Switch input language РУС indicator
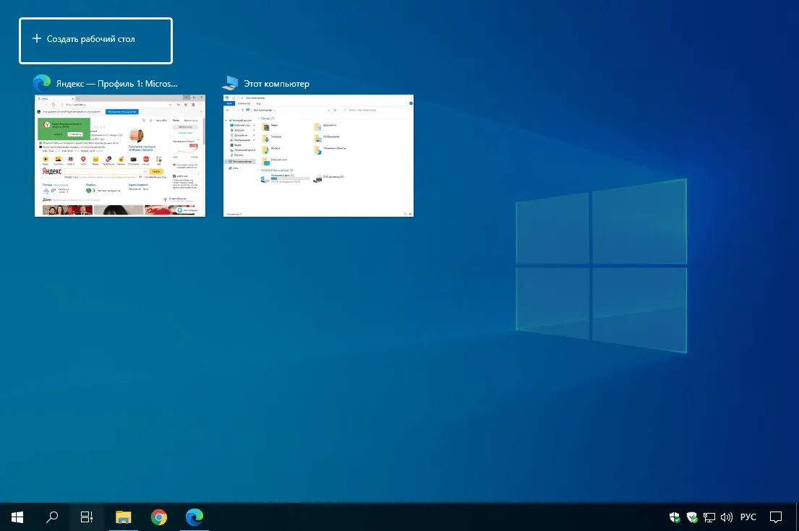 tap(748, 517)
